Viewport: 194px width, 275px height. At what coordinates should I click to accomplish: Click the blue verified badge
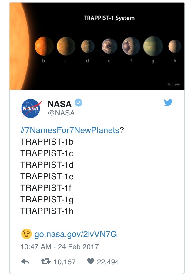pyautogui.click(x=79, y=103)
